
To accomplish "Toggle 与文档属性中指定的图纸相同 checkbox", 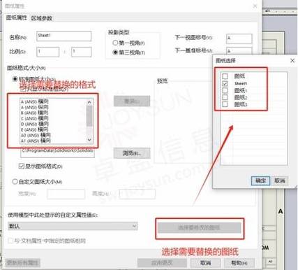I will 10,241.
